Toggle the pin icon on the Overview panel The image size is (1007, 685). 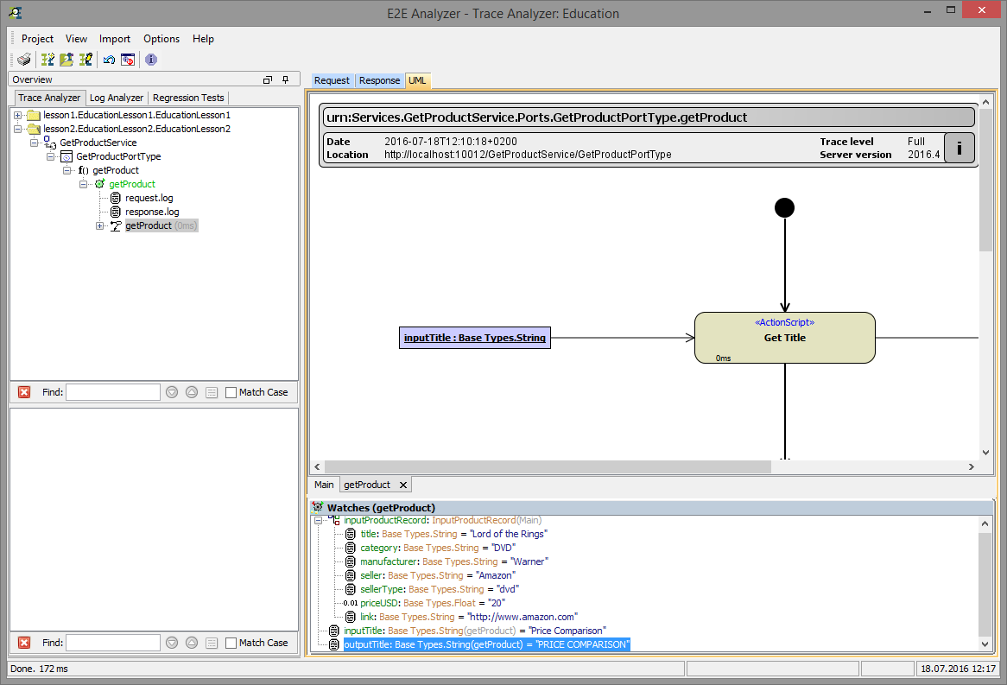(x=285, y=79)
